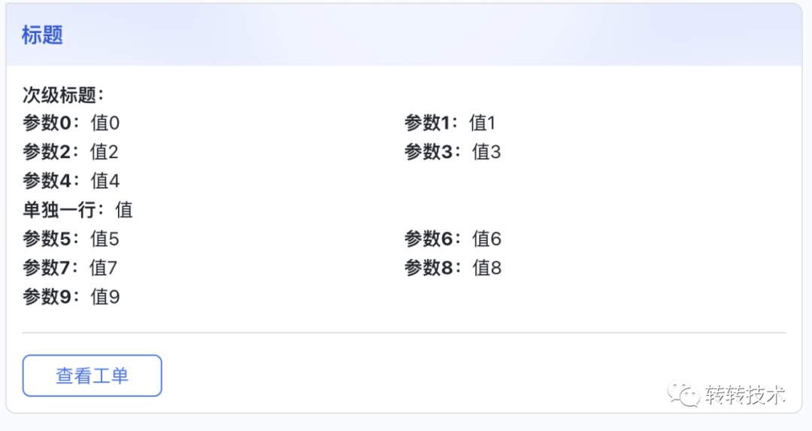
Task: Click the 值6 value text
Action: 486,239
